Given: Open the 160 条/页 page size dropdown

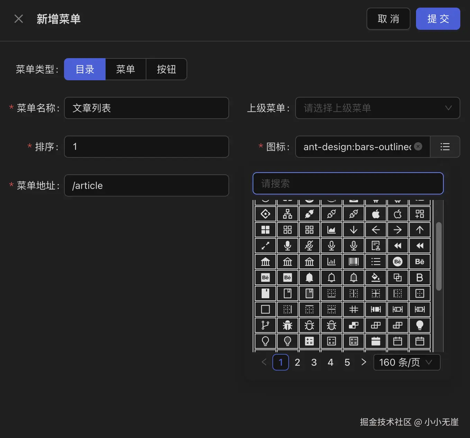Looking at the screenshot, I should (x=407, y=362).
